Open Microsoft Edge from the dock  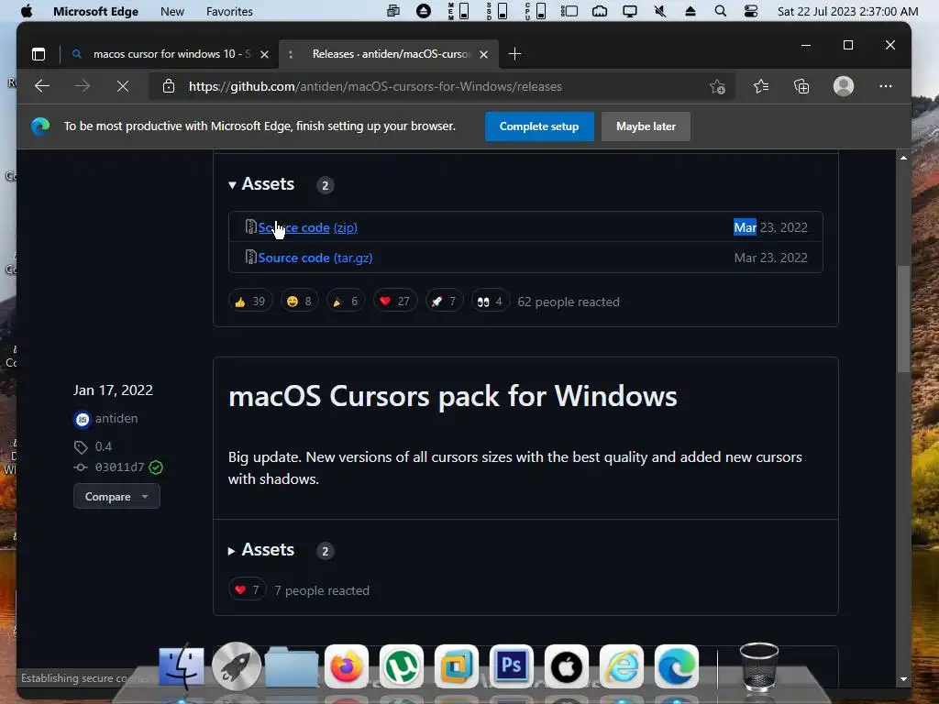tap(677, 666)
